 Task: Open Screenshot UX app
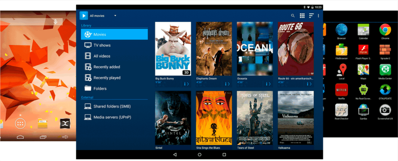[x=385, y=112]
